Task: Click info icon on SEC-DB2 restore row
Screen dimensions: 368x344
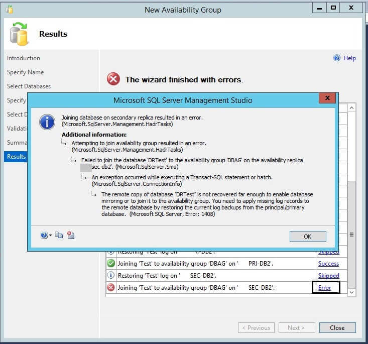Action: tap(111, 275)
